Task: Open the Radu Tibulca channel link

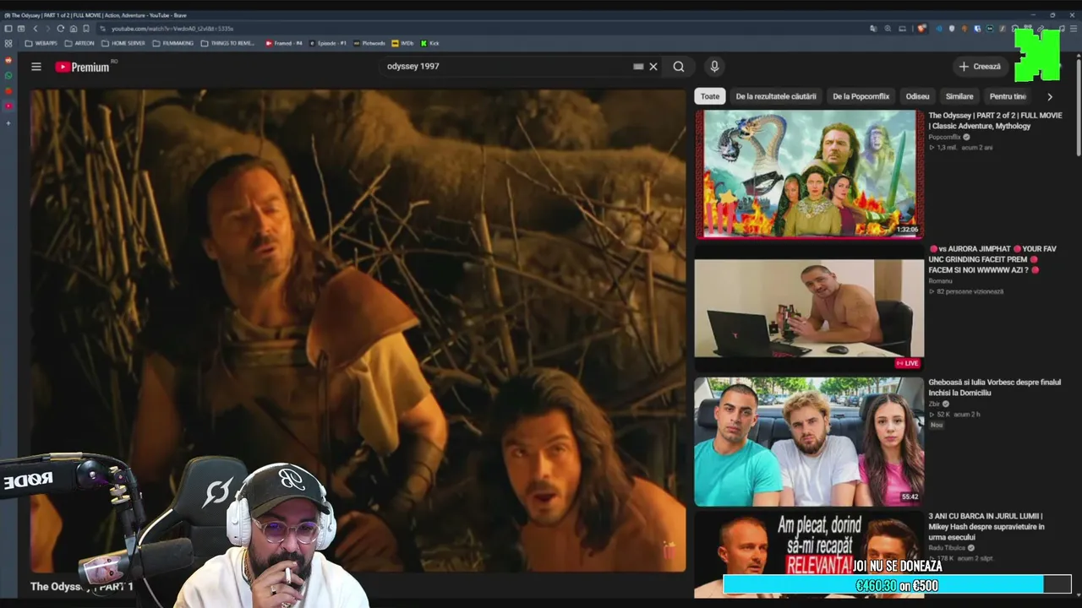Action: [947, 548]
